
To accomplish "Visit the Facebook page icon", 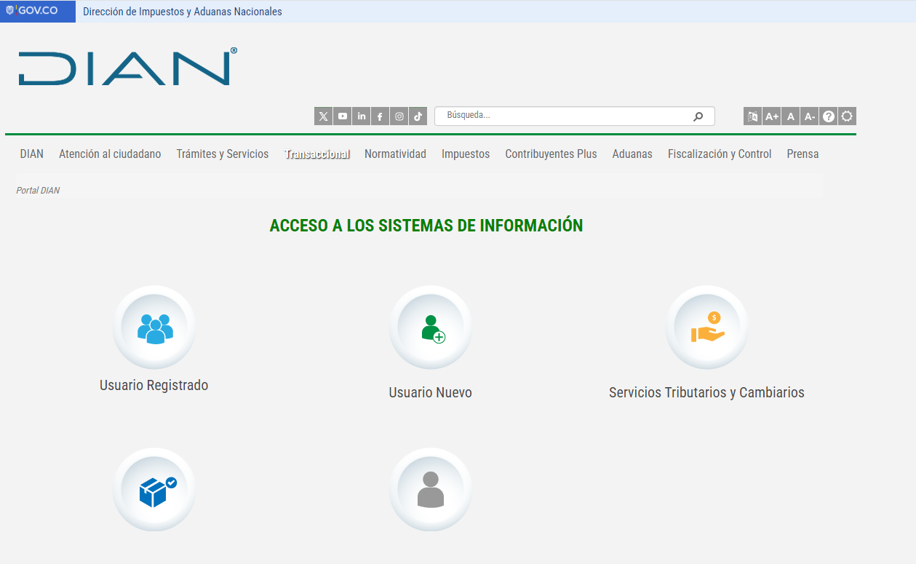I will pyautogui.click(x=380, y=116).
